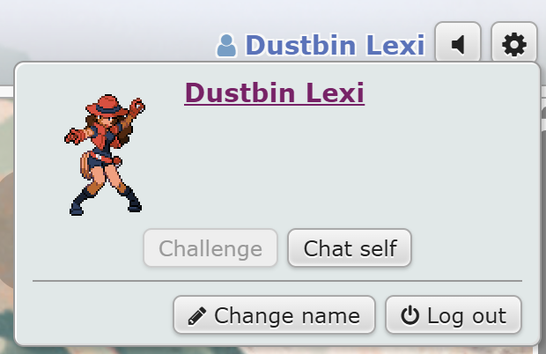The image size is (546, 354).
Task: Click the blue user silhouette icon
Action: 226,45
